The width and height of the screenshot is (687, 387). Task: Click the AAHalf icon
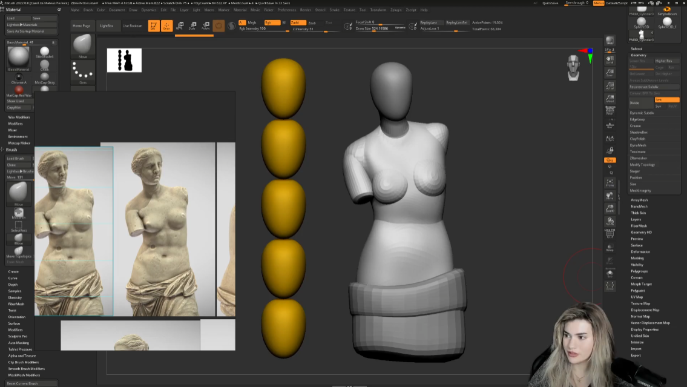(x=610, y=99)
